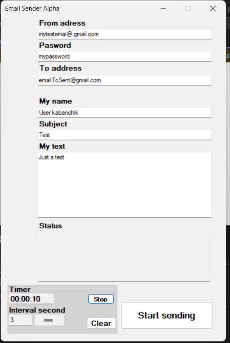Focus the From adress email field
This screenshot has width=230, height=343.
(x=125, y=34)
